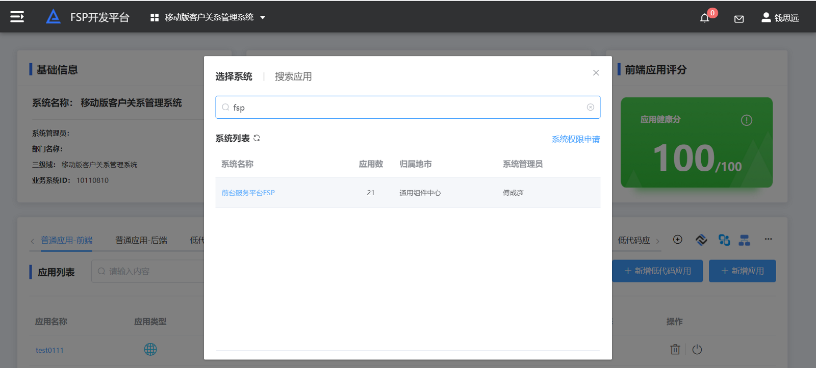Screen dimensions: 816x368
Task: Click the 归属地市 column header
Action: coord(416,164)
